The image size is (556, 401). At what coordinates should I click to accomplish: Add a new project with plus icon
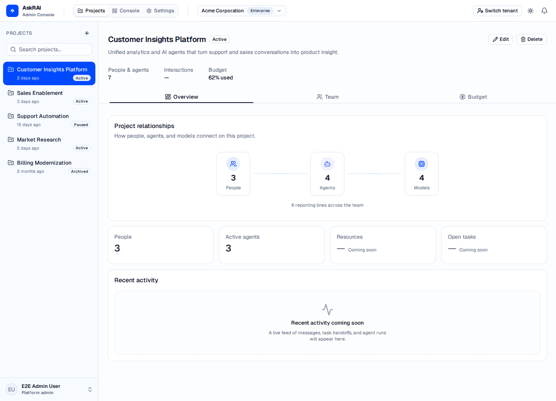coord(87,33)
